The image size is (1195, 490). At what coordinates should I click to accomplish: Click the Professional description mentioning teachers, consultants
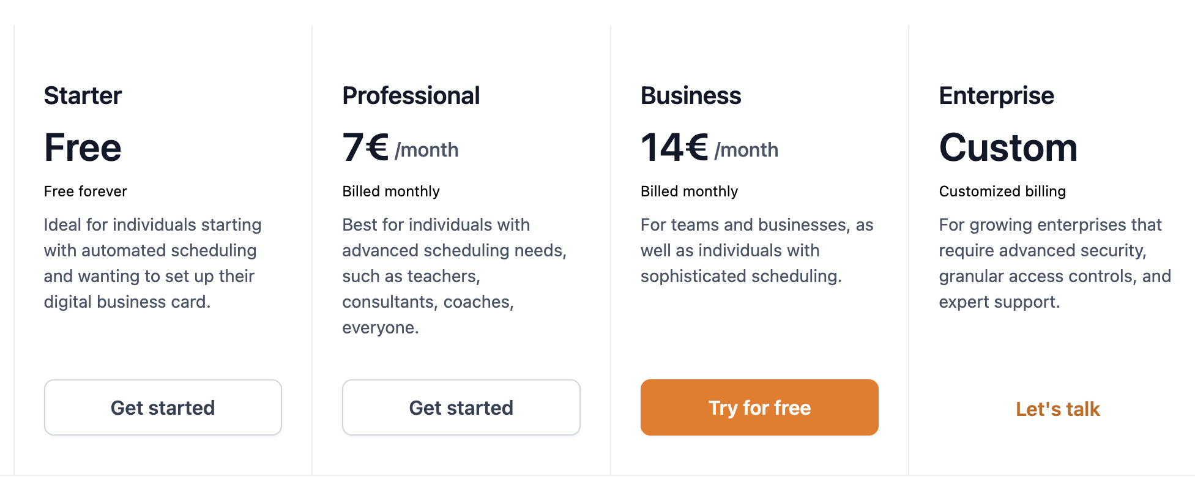coord(454,276)
